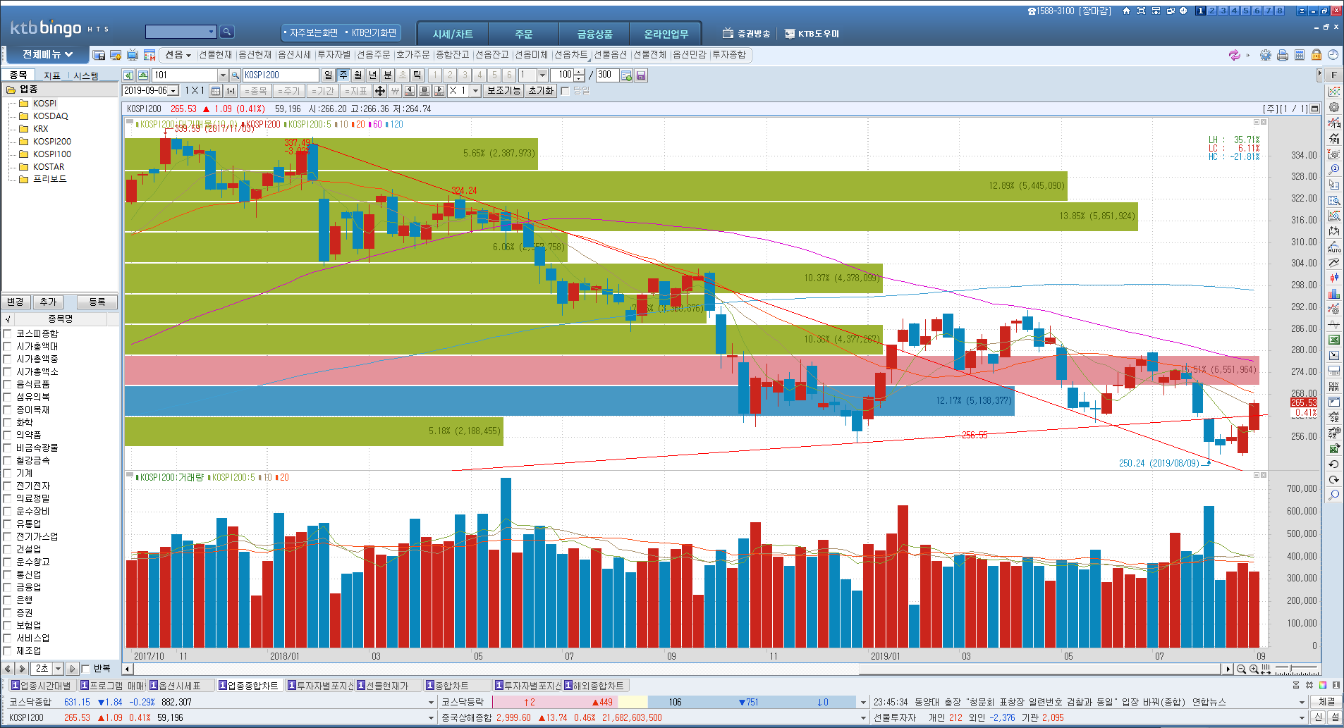Click the print icon in the top toolbar
Image resolution: width=1344 pixels, height=728 pixels.
click(x=1283, y=55)
